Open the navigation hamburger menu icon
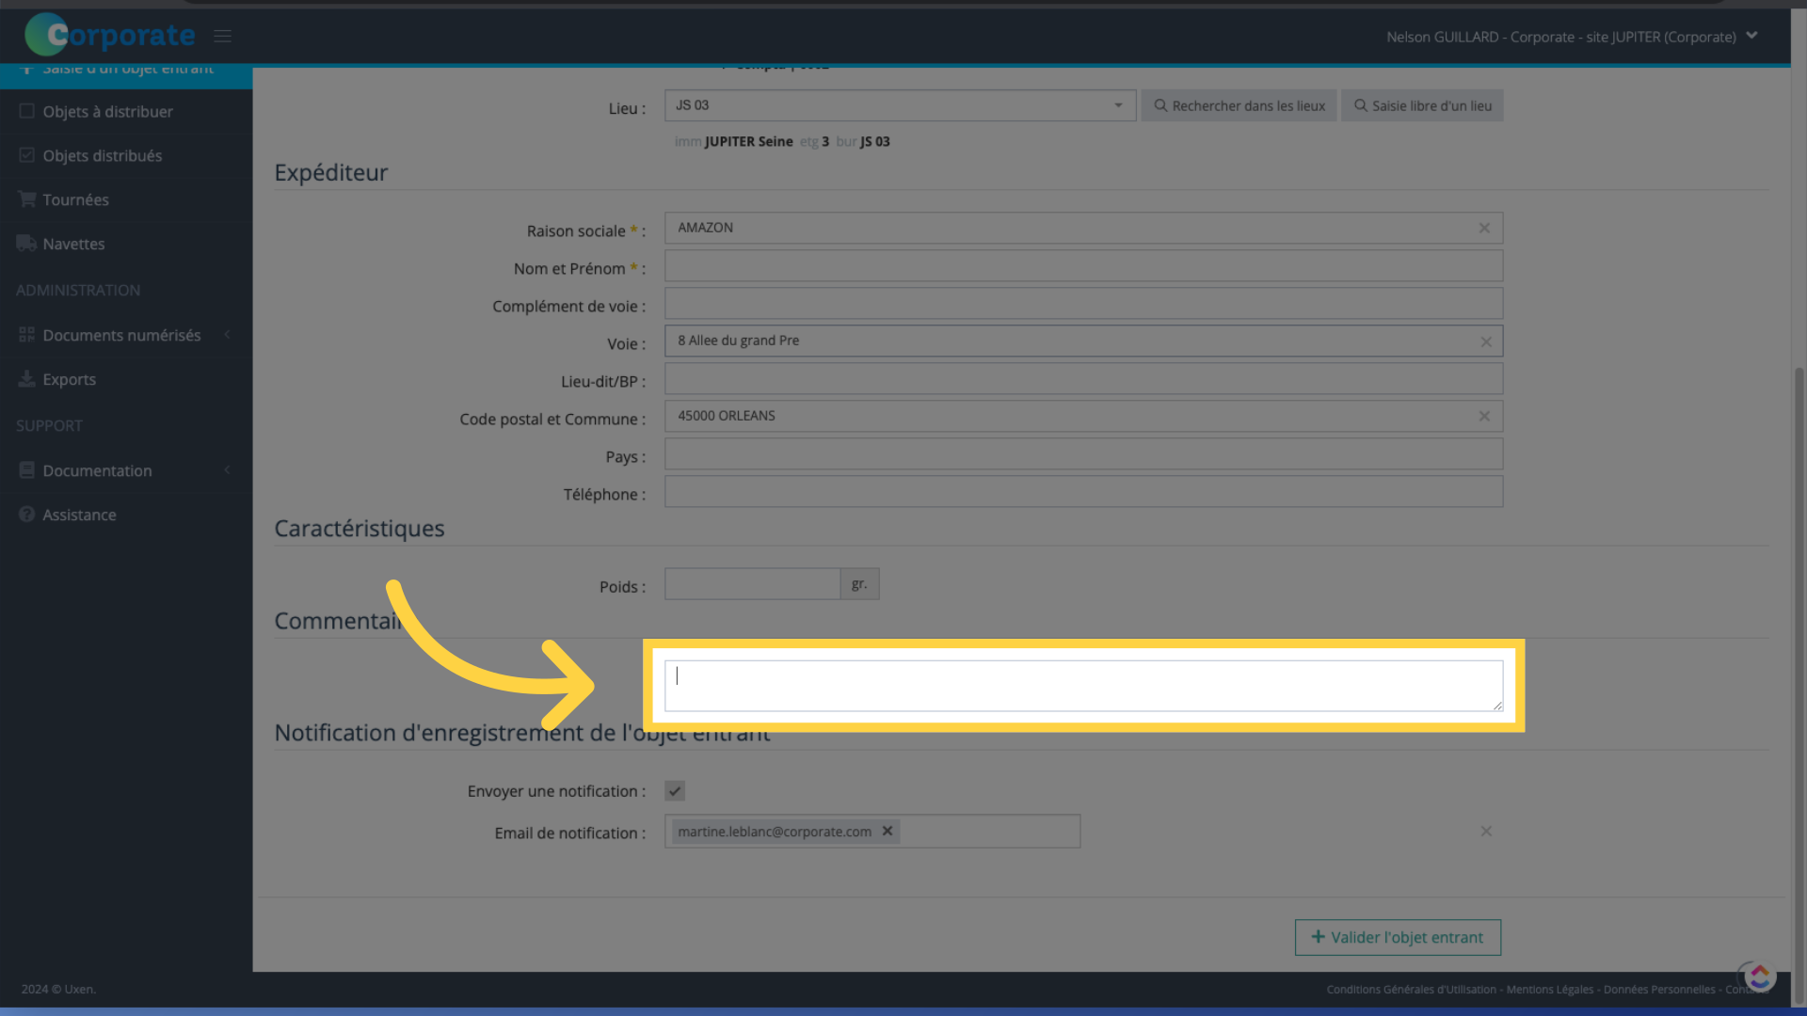Image resolution: width=1807 pixels, height=1016 pixels. tap(223, 36)
